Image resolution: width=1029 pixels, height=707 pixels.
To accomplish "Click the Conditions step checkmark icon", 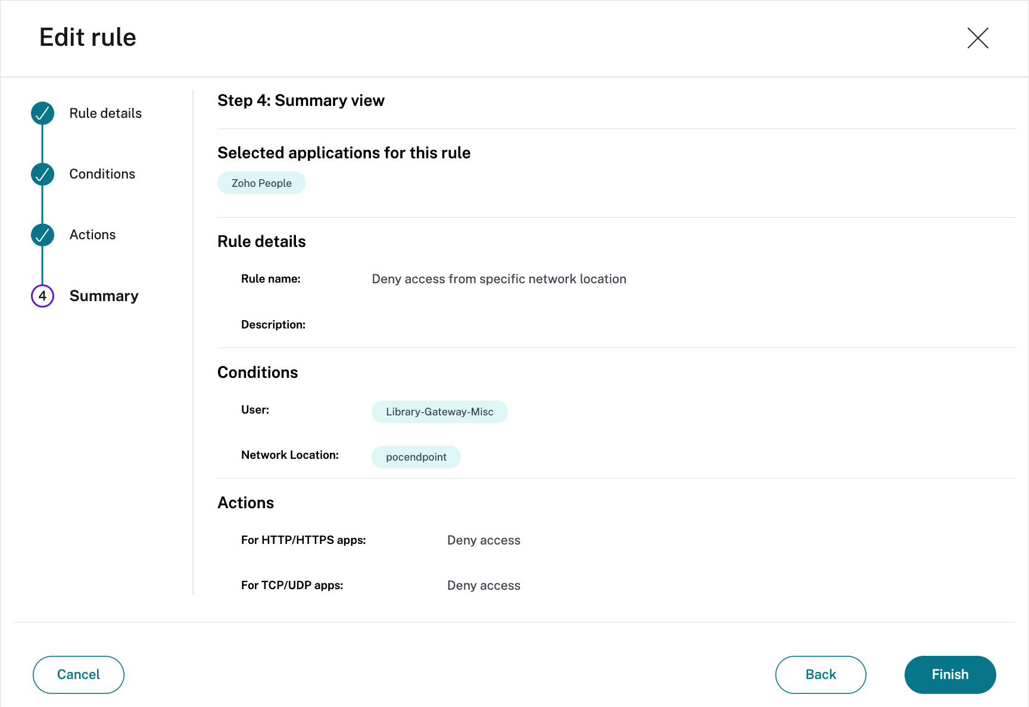I will click(x=42, y=174).
